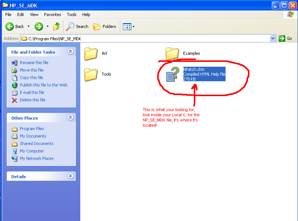The width and height of the screenshot is (298, 221).
Task: Select the Examples folder icon
Action: 172,54
